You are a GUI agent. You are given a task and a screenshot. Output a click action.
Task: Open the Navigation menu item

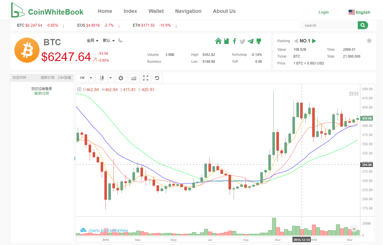[x=188, y=11]
